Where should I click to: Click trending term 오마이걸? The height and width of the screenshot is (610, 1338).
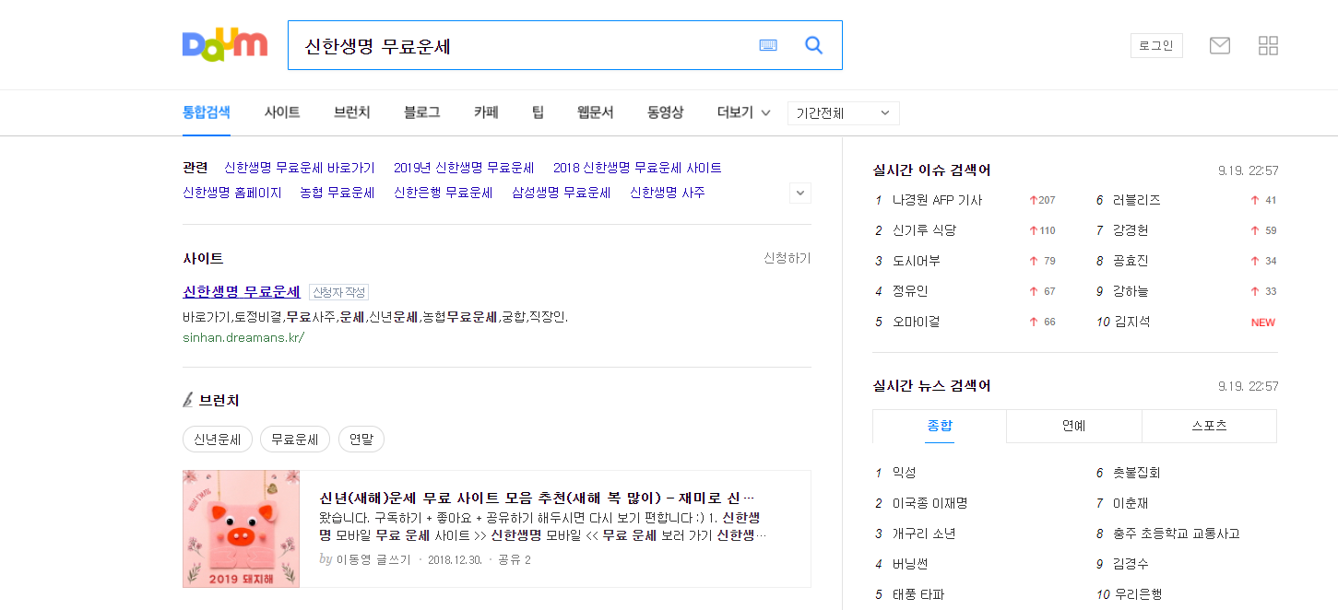pyautogui.click(x=917, y=322)
